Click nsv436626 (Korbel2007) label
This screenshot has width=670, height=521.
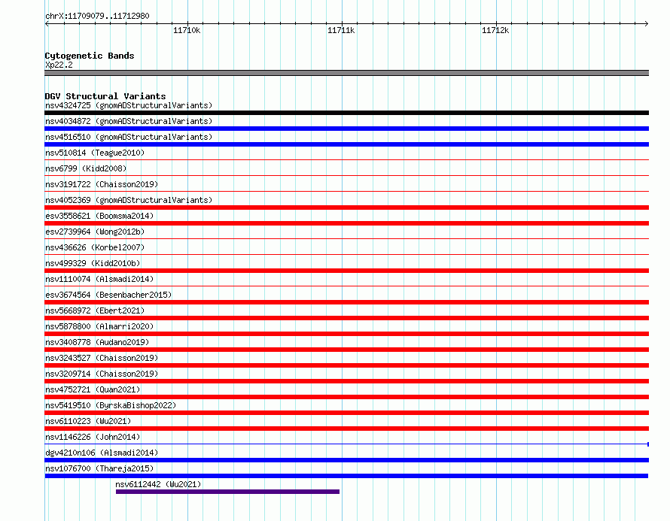(x=95, y=247)
